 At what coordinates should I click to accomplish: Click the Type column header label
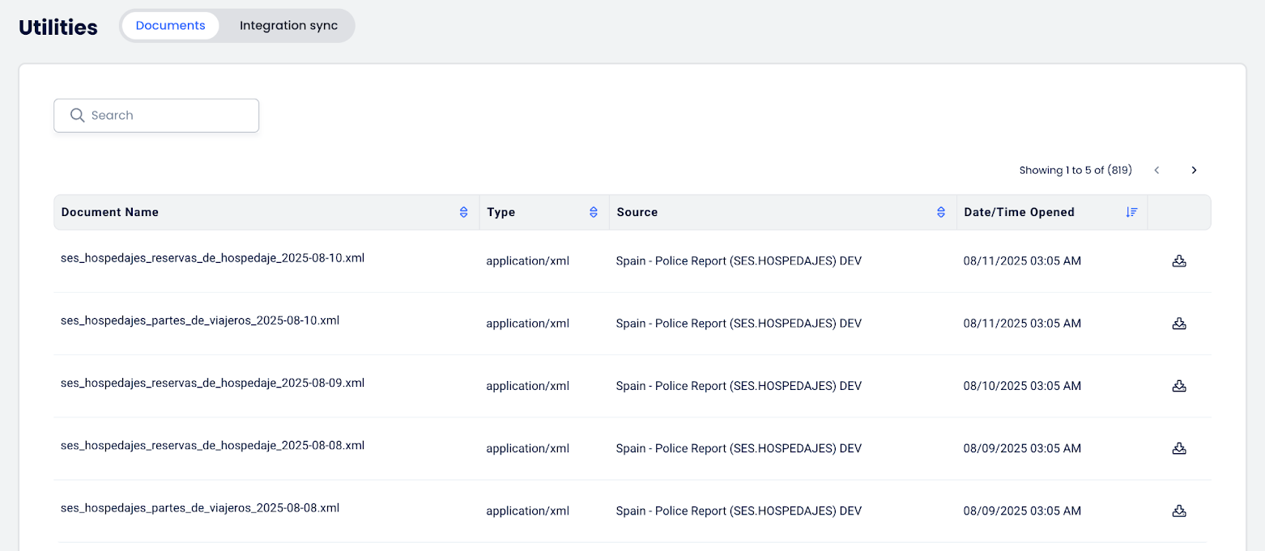[x=501, y=212]
